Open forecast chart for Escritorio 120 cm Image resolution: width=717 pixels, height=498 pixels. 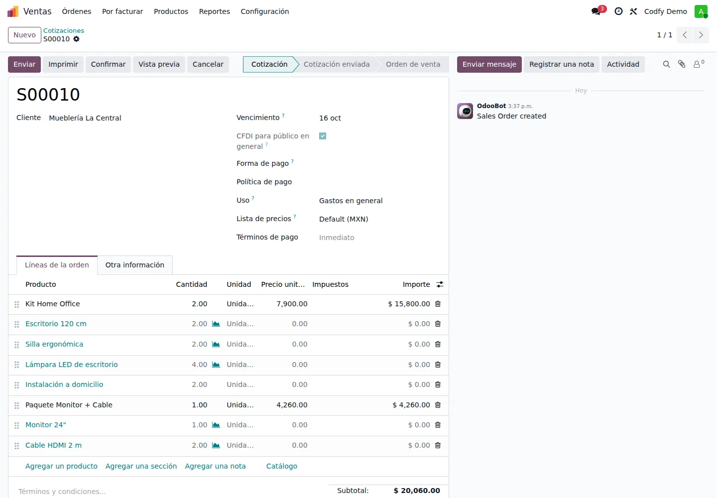click(216, 324)
